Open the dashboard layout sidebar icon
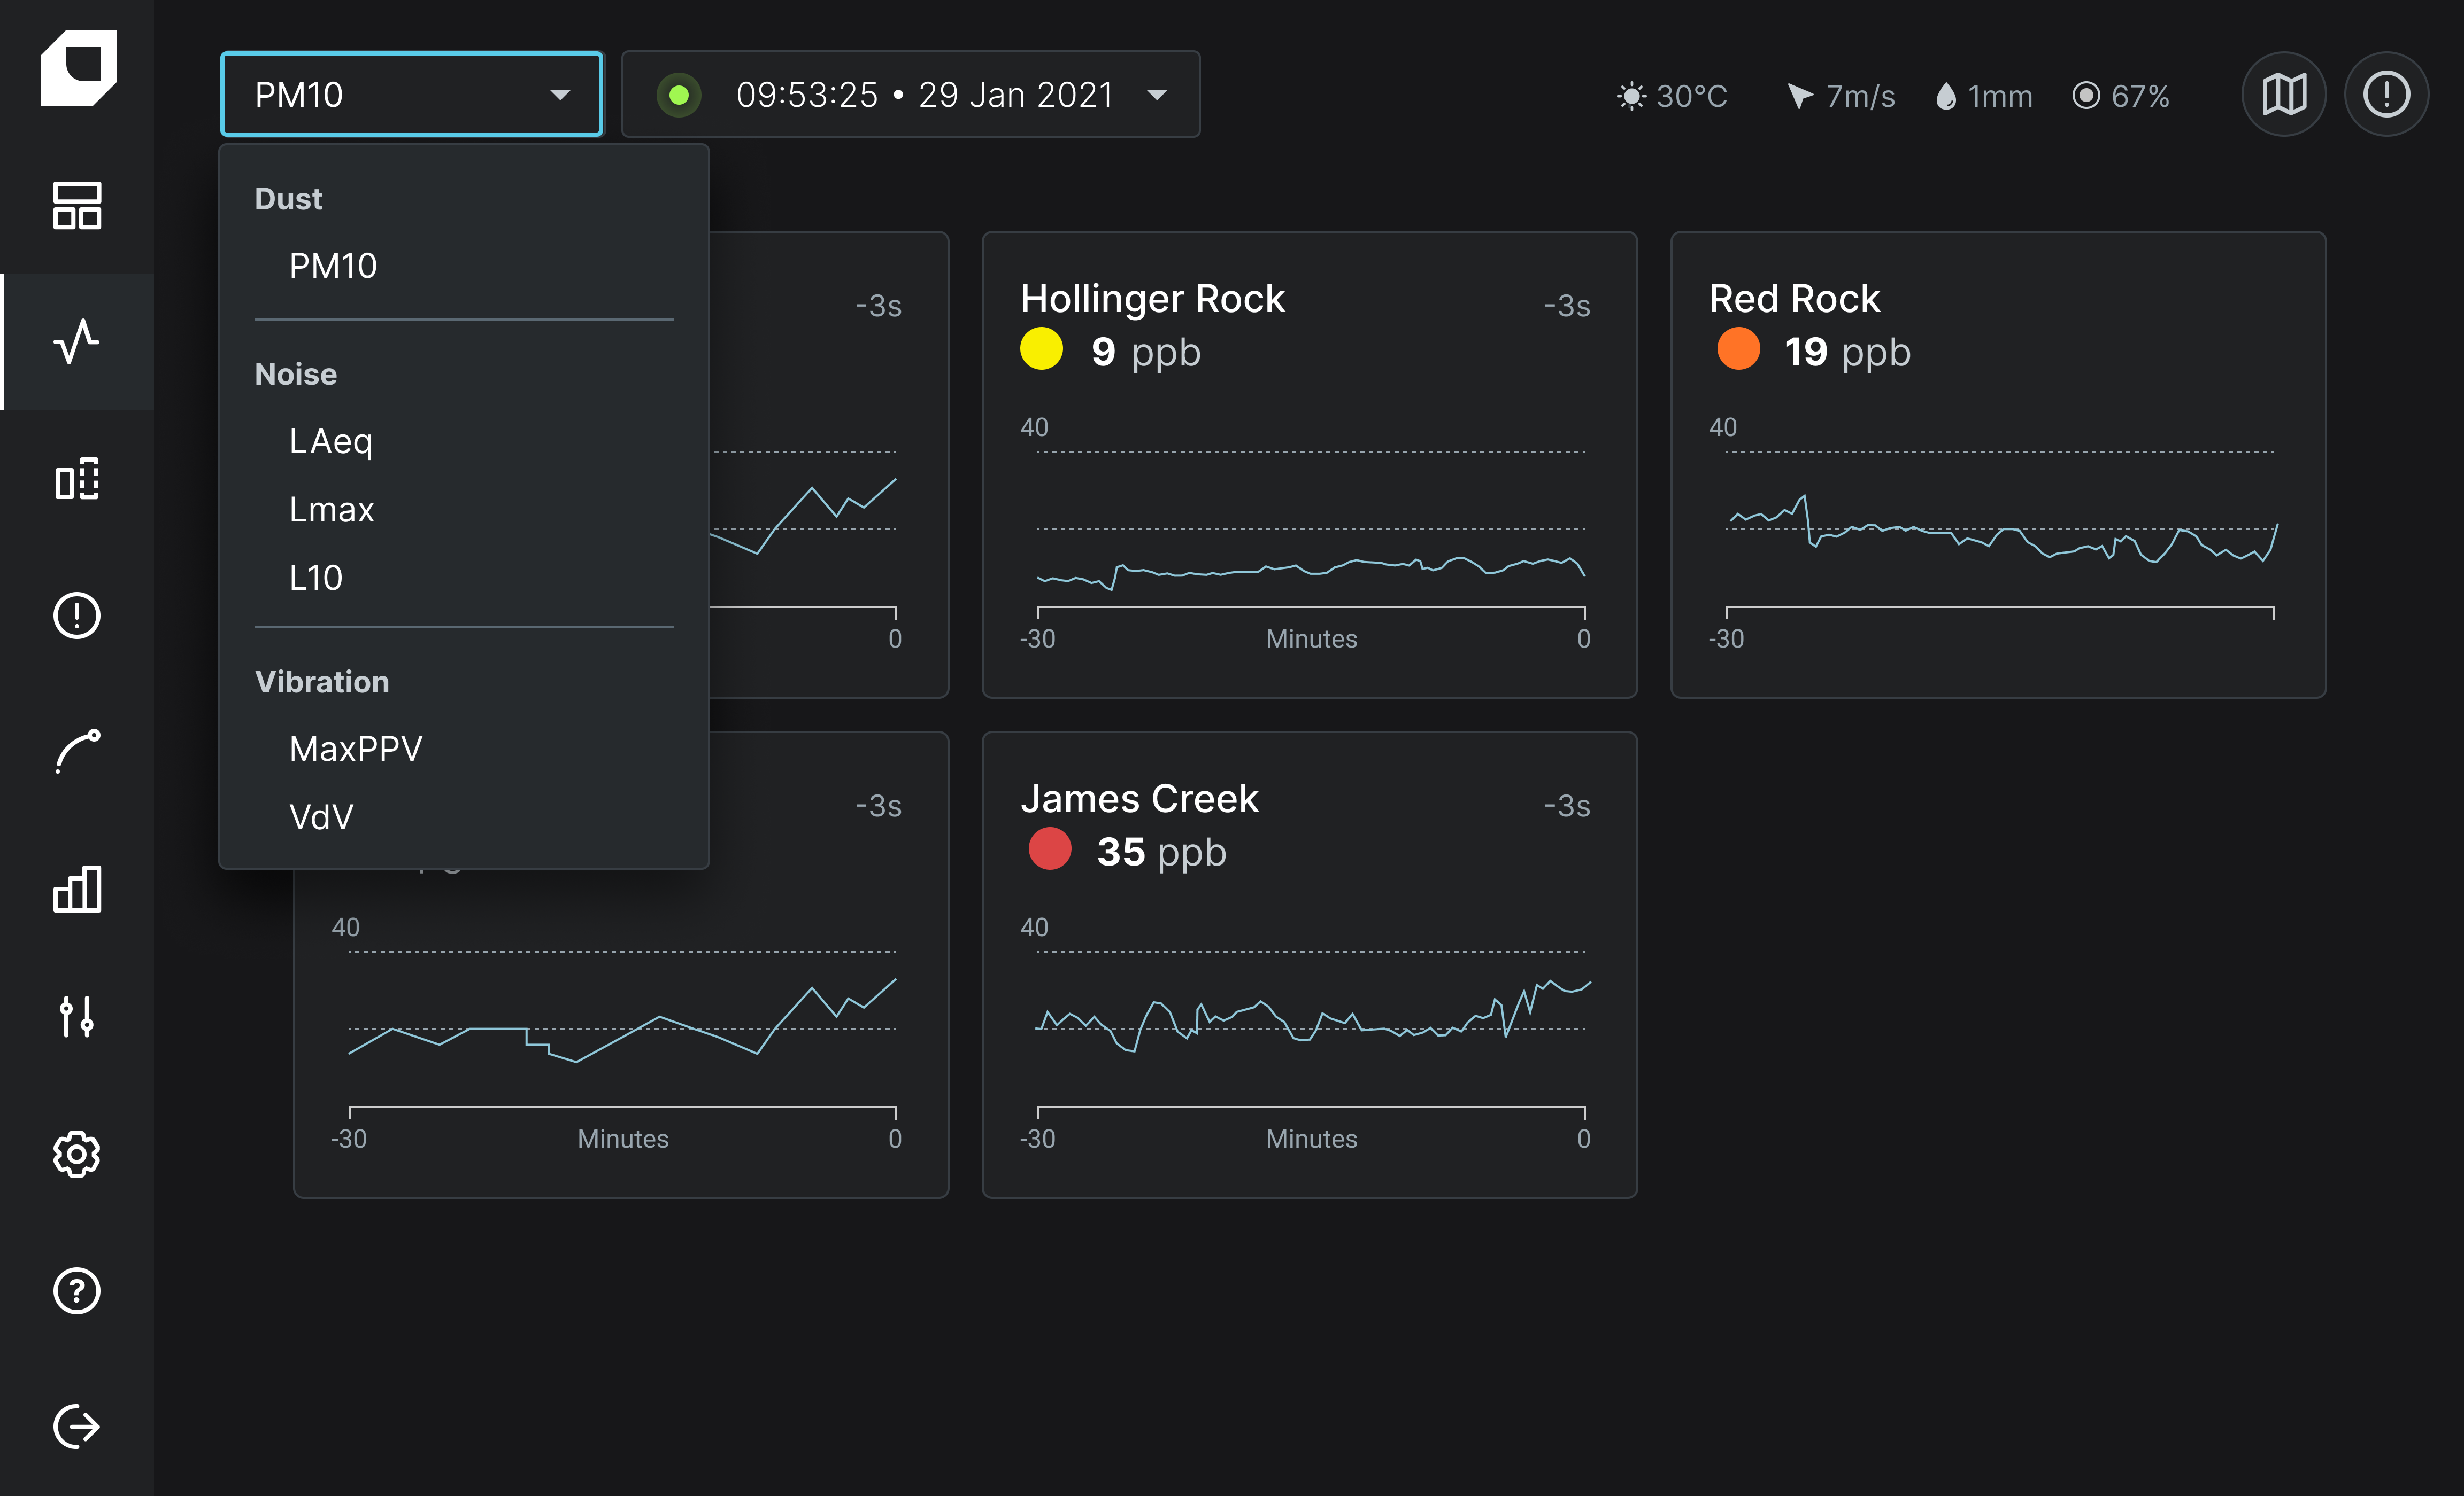 point(77,206)
